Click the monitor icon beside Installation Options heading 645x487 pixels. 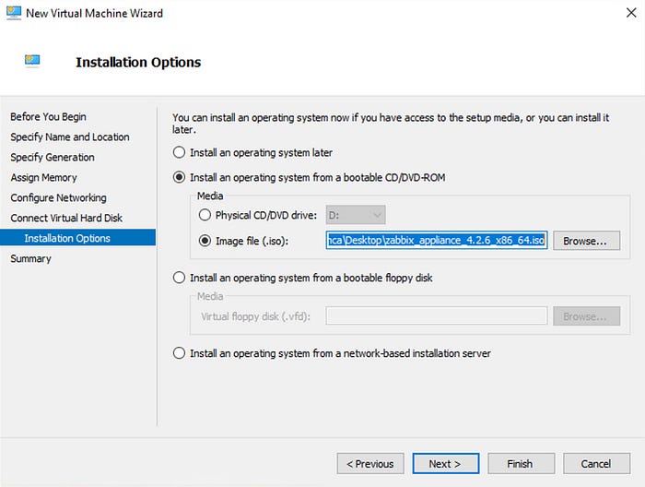[x=32, y=61]
